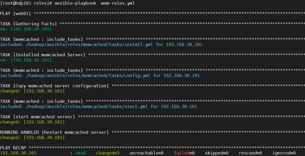Click changed result under Copy memcached server configuration
305x156 pixels.
pos(32,91)
